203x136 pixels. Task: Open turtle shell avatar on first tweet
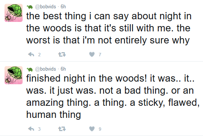tap(14, 13)
